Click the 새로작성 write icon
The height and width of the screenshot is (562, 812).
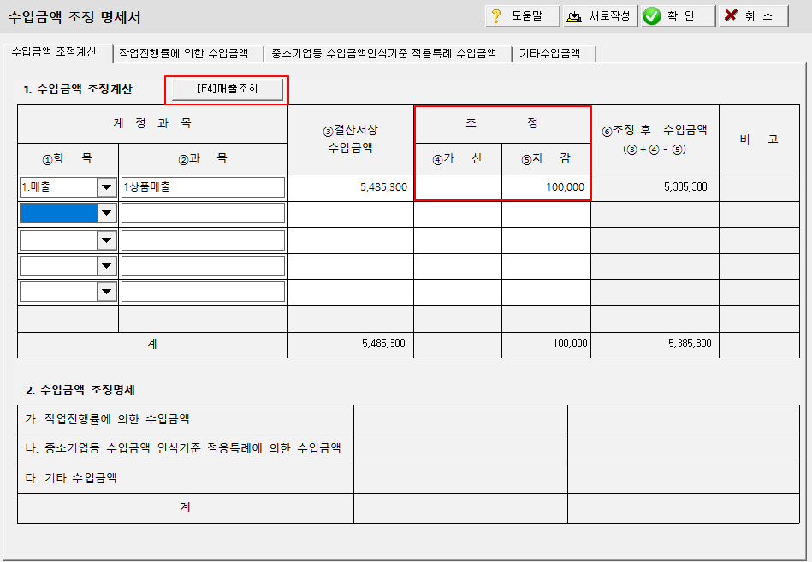point(574,16)
